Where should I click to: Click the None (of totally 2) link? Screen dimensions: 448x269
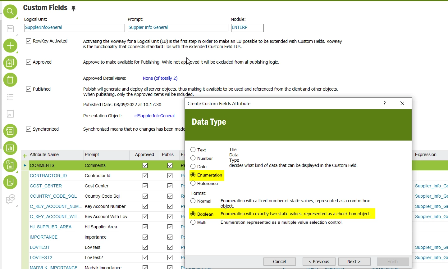[x=160, y=78]
